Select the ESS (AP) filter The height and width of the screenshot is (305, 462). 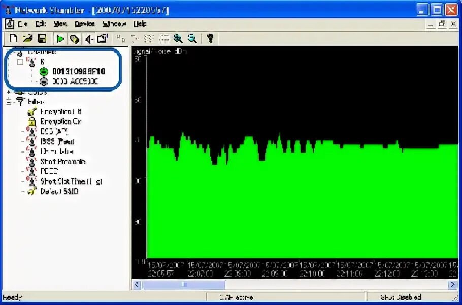pos(54,131)
